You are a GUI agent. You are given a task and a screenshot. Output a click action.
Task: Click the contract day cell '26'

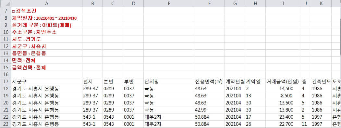255,124
